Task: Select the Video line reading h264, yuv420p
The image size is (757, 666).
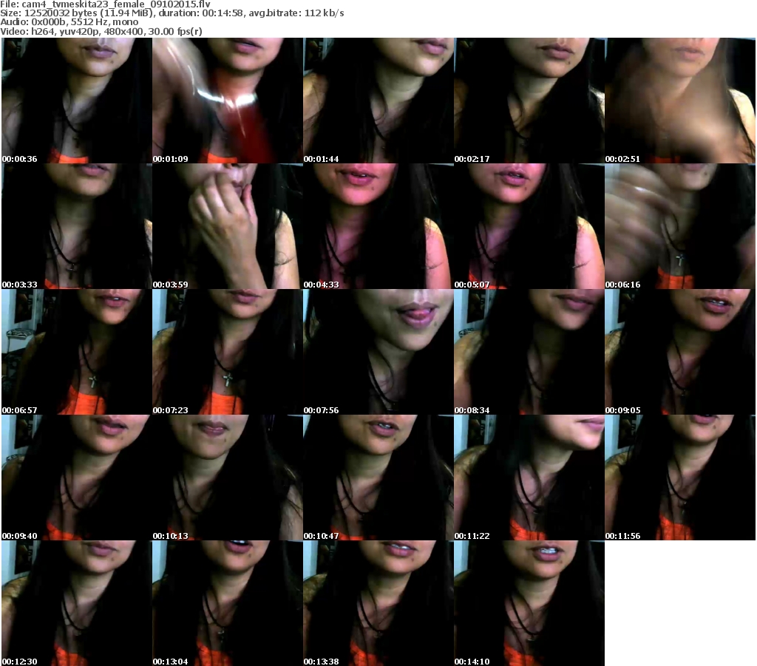Action: pyautogui.click(x=101, y=31)
